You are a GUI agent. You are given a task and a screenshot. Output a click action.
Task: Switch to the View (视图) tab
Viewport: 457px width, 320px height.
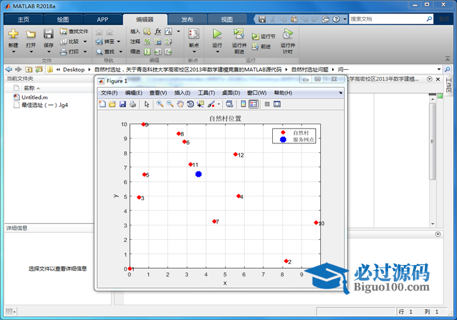click(227, 20)
